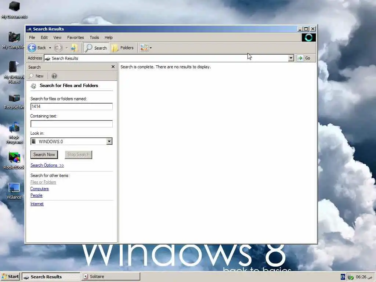
Task: Minimize the Search Results window
Action: coord(300,29)
